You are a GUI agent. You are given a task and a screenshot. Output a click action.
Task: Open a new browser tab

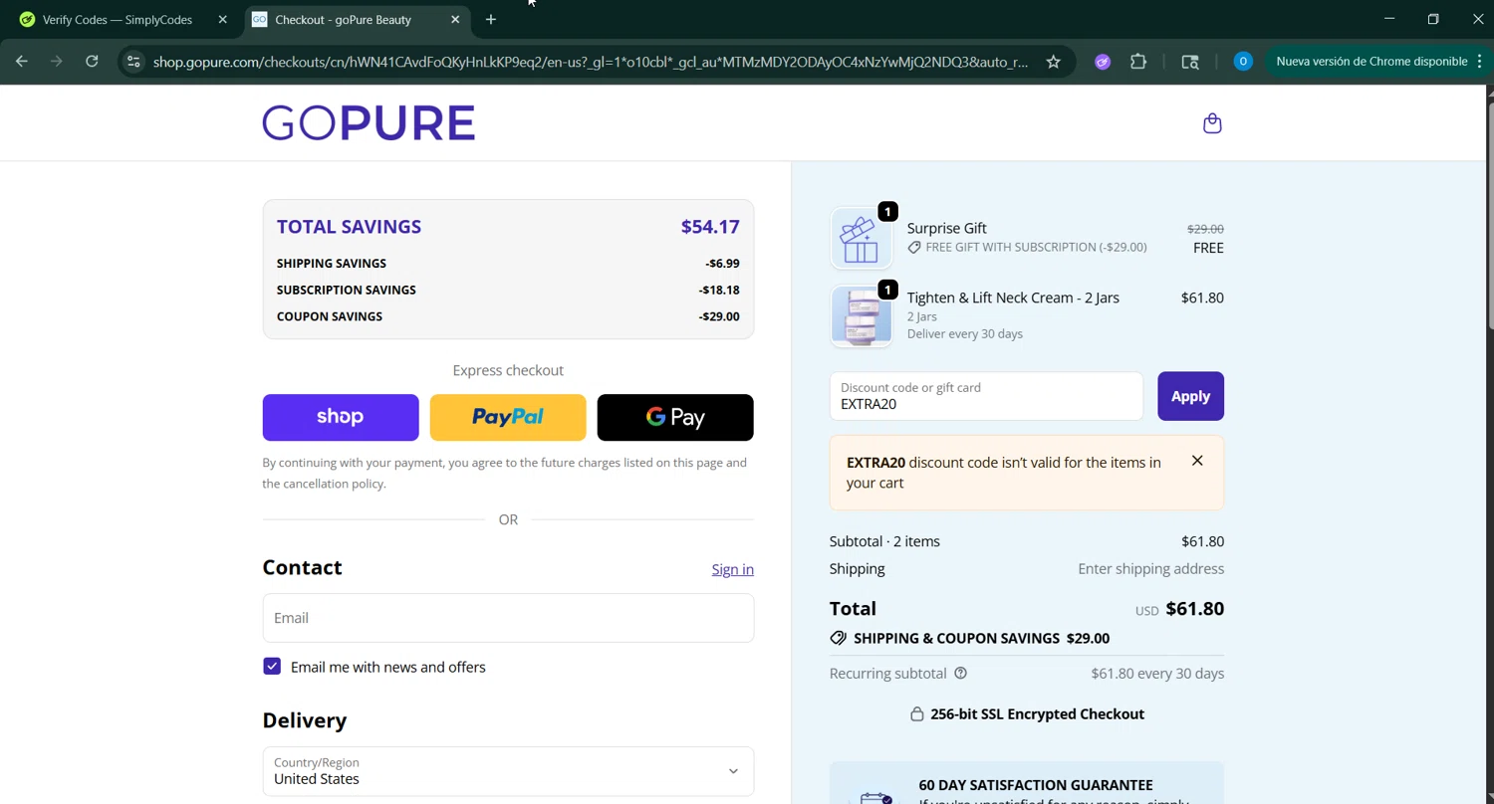point(491,20)
